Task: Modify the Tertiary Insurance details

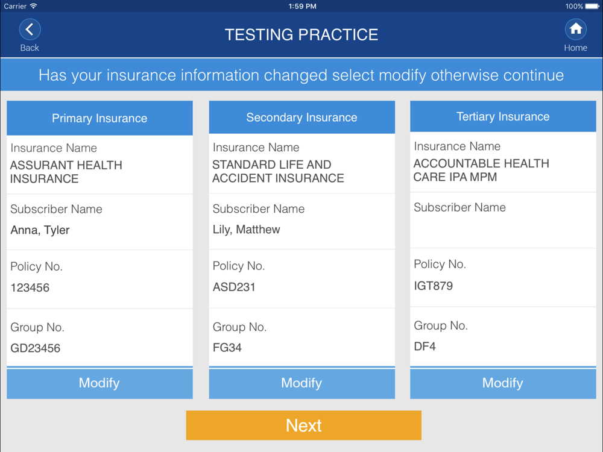Action: 503,383
